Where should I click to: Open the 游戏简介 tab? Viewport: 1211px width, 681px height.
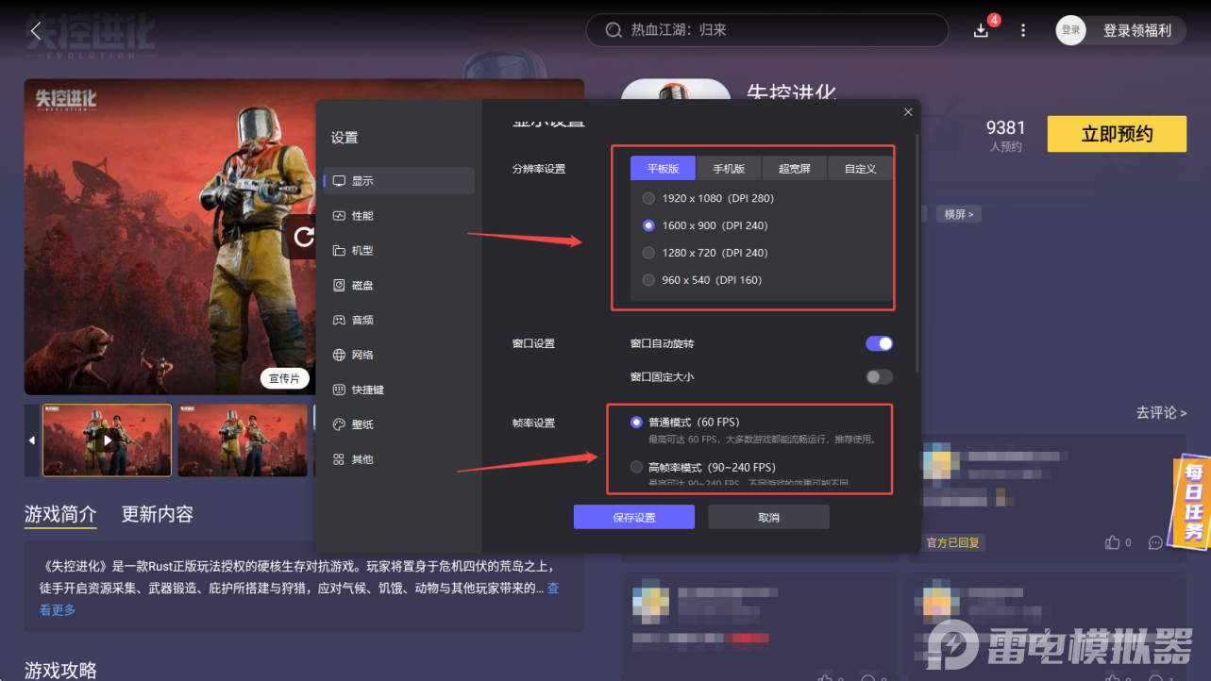60,515
